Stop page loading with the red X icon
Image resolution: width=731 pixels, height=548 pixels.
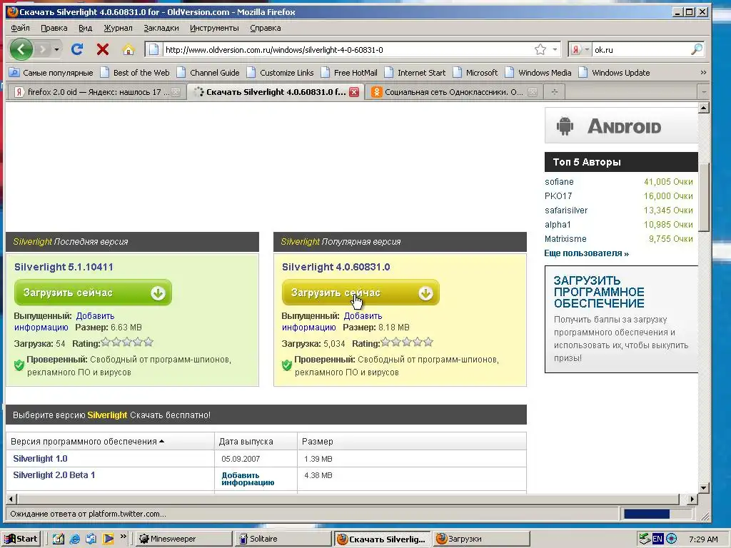103,49
